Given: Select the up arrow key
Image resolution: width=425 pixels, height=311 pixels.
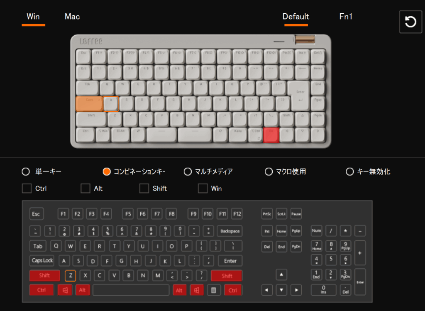Looking at the screenshot, I should pos(281,274).
